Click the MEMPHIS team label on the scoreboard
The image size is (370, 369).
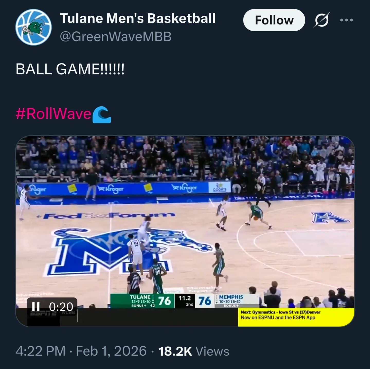[x=231, y=297]
